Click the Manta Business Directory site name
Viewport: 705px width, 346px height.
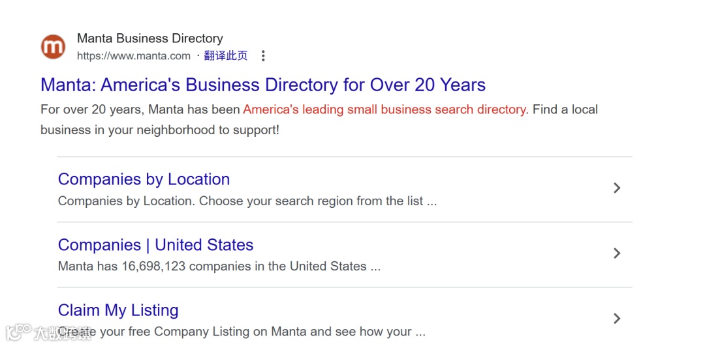pos(150,38)
